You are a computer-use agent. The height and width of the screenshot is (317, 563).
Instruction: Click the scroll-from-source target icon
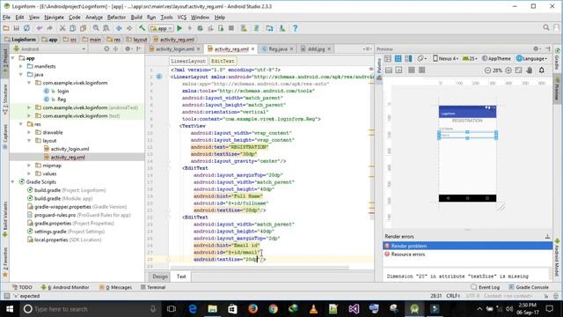(x=106, y=49)
